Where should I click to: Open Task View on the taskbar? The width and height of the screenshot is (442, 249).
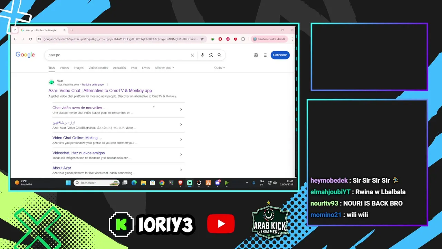125,183
